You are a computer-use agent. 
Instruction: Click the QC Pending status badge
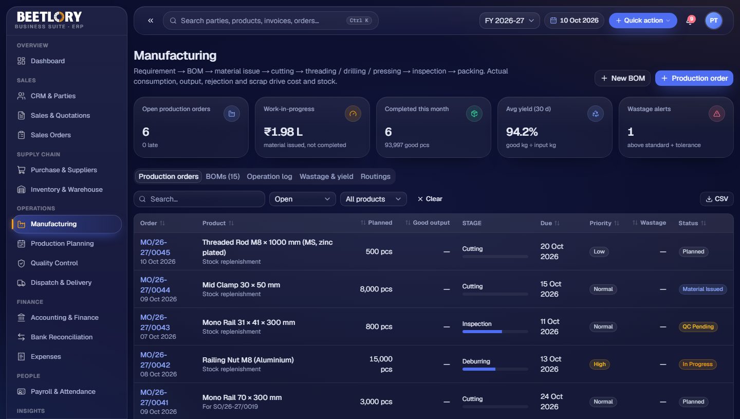pos(697,326)
